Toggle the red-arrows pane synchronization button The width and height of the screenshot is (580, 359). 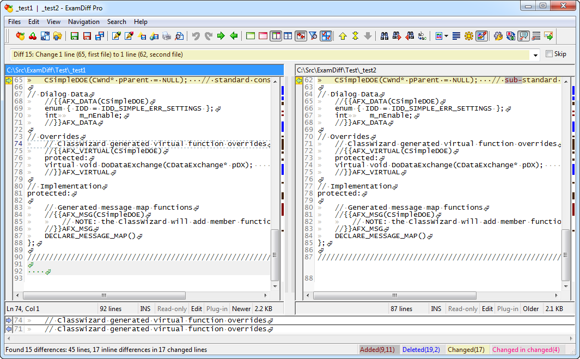click(x=301, y=36)
